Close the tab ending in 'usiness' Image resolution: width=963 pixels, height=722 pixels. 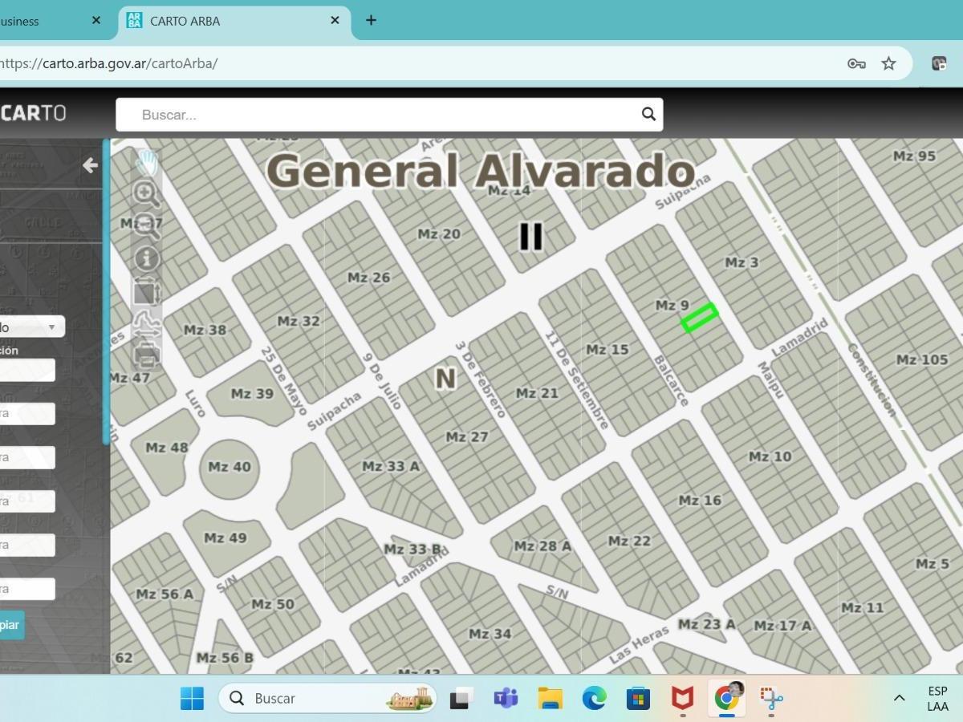(96, 21)
